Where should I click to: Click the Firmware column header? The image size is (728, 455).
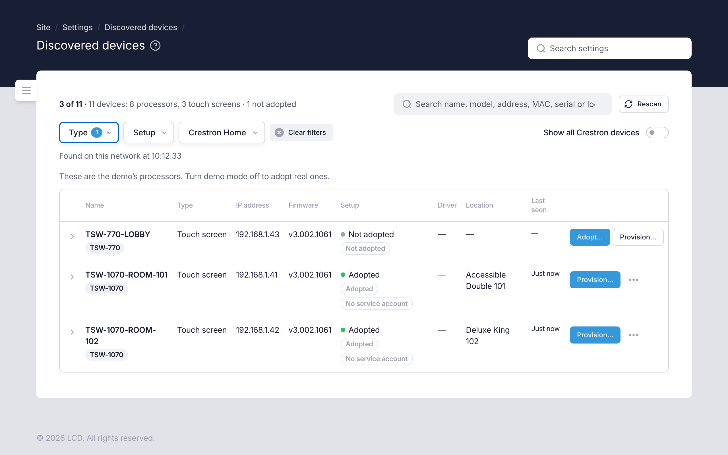tap(303, 205)
